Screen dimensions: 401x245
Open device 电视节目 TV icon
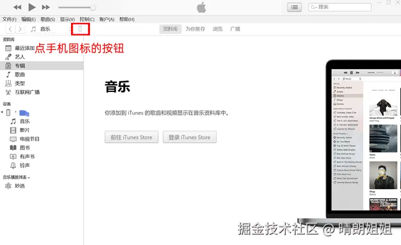point(13,139)
